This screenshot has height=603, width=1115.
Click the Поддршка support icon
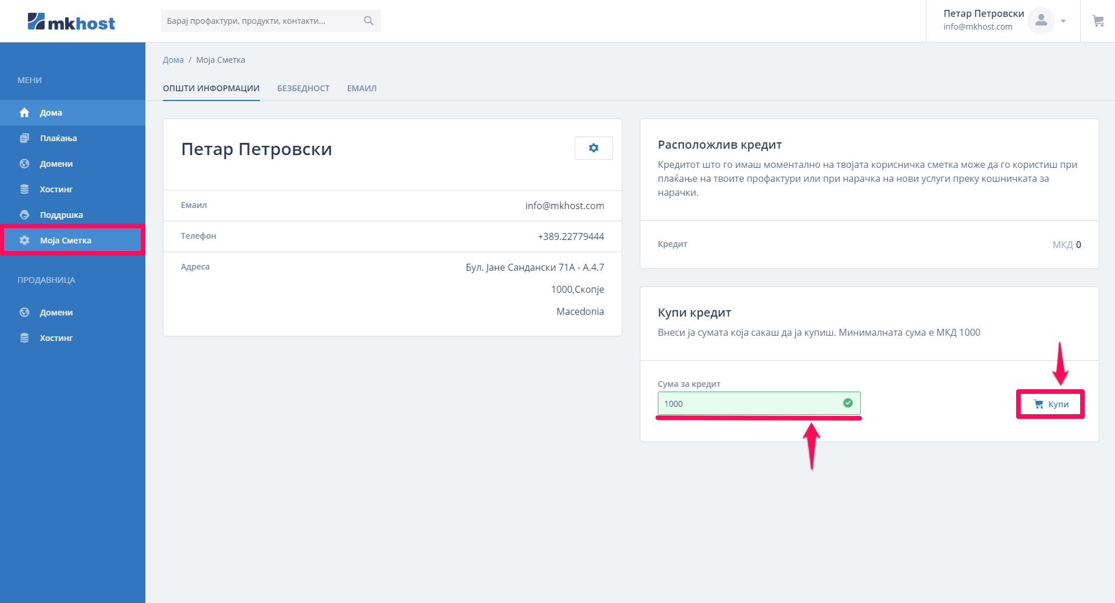click(x=24, y=215)
